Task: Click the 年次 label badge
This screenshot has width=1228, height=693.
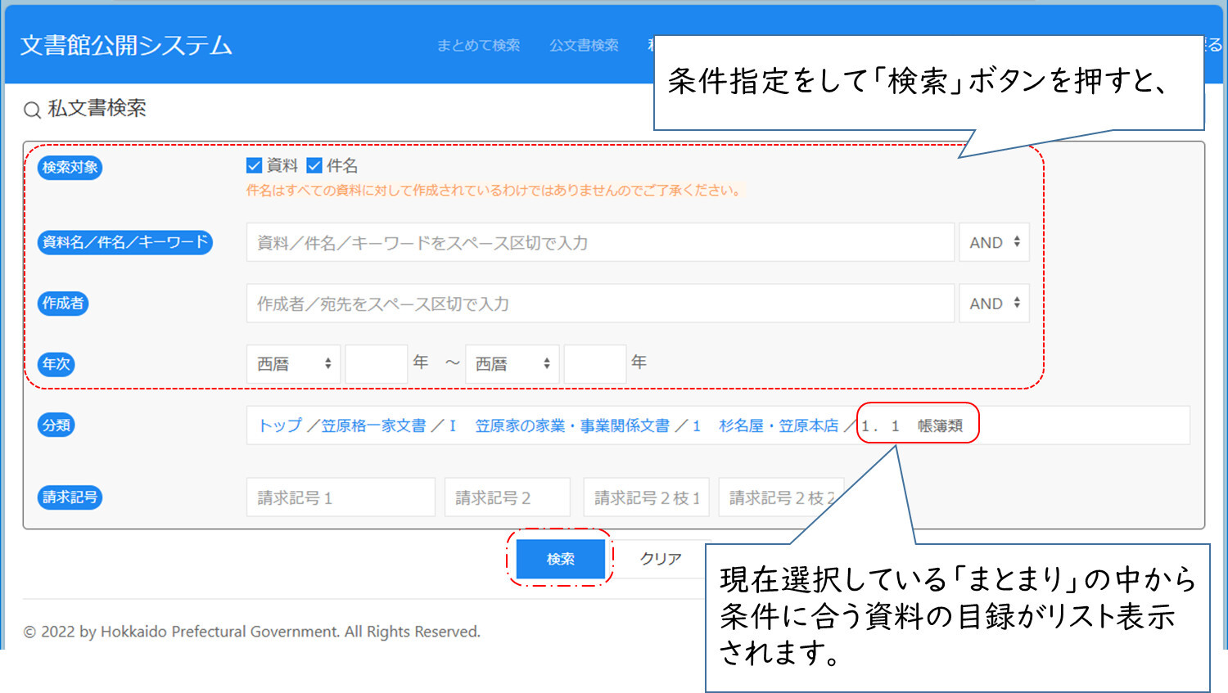Action: pos(56,364)
